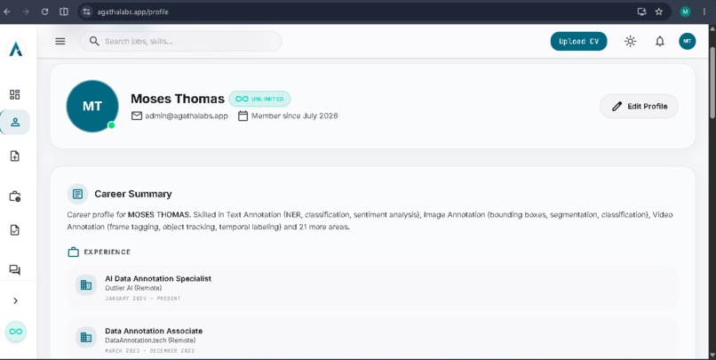Click the envelope icon beside email
This screenshot has height=360, width=716.
coord(137,116)
